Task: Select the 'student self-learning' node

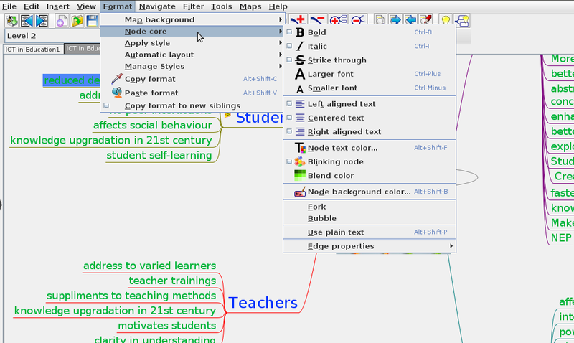Action: pyautogui.click(x=159, y=155)
